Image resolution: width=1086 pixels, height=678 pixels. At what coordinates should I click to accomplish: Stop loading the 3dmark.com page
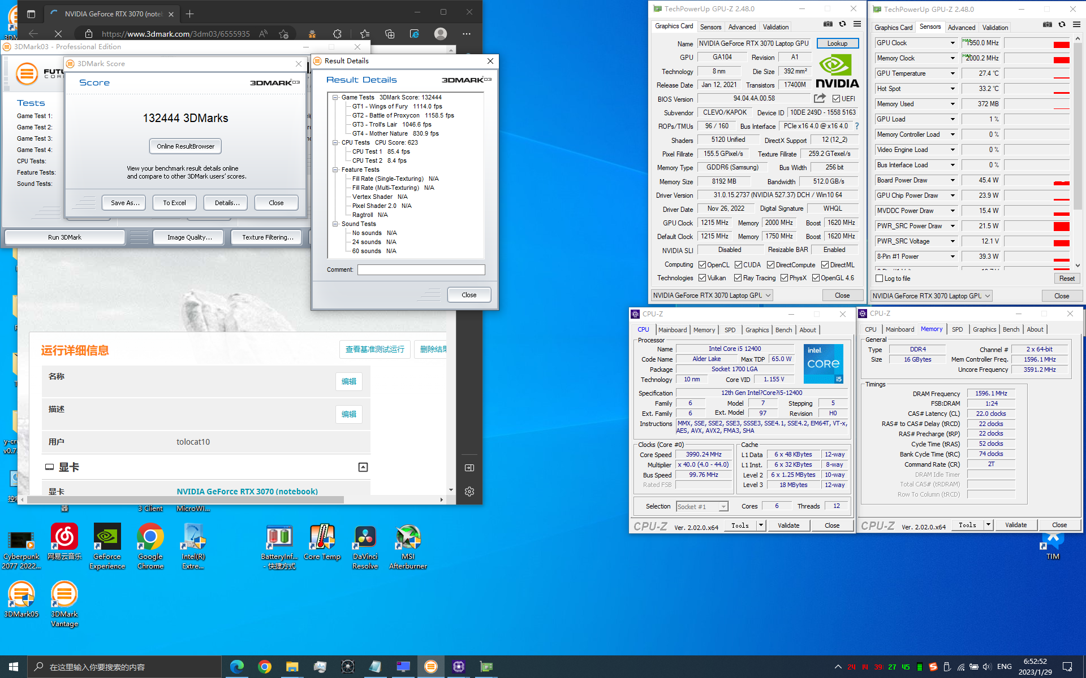[x=58, y=34]
